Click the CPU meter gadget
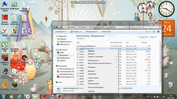 tap(142, 8)
